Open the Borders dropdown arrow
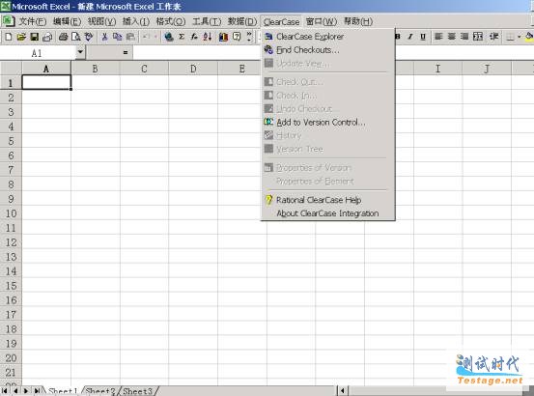Screen dimensions: 534x396 [520, 37]
